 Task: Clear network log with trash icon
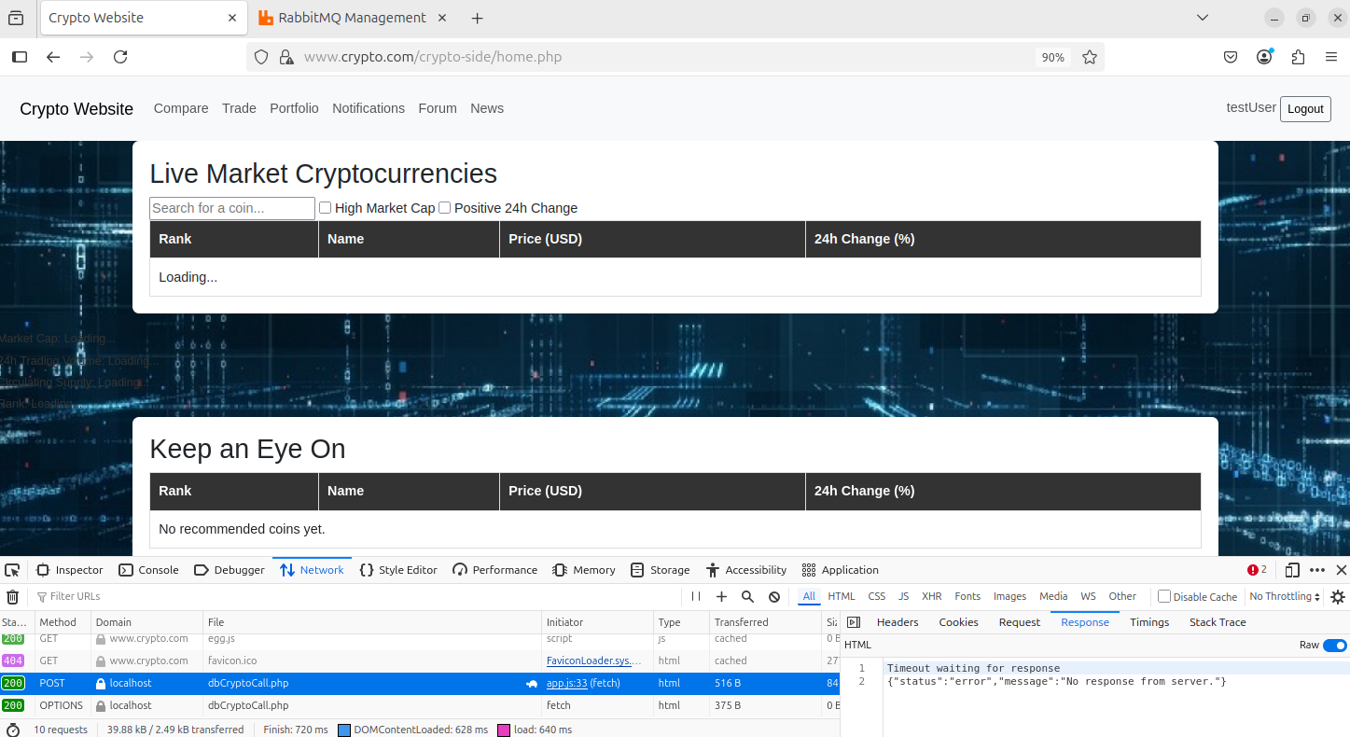13,597
